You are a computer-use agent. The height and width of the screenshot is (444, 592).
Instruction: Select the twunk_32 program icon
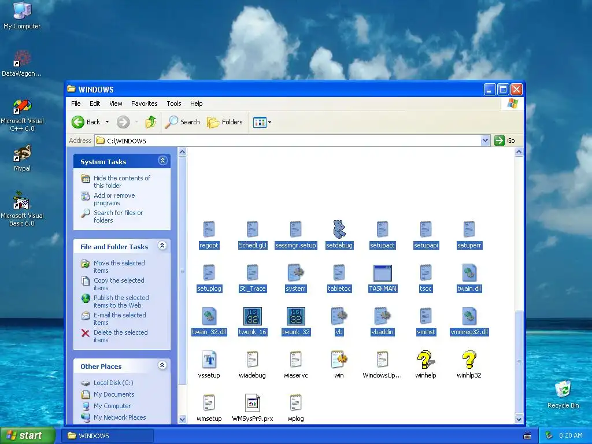[x=295, y=316]
